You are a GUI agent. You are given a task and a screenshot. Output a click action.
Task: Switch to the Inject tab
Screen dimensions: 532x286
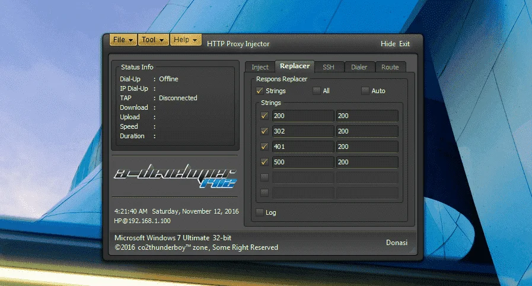[260, 67]
